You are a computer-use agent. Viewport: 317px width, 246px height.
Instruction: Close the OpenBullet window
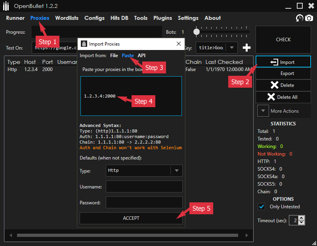point(311,6)
